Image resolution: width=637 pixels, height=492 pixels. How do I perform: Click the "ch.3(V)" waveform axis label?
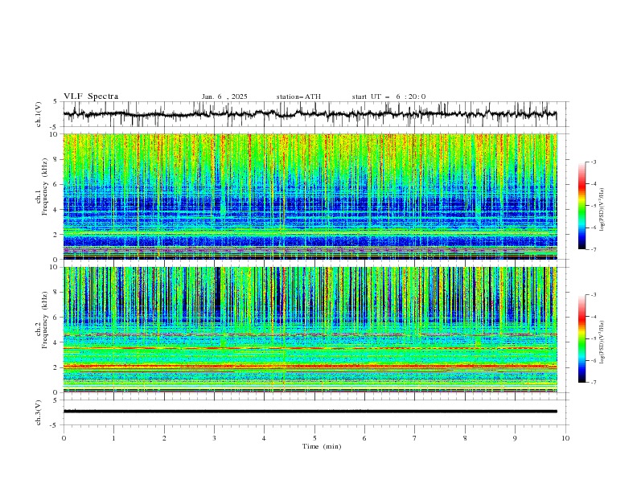pos(39,412)
